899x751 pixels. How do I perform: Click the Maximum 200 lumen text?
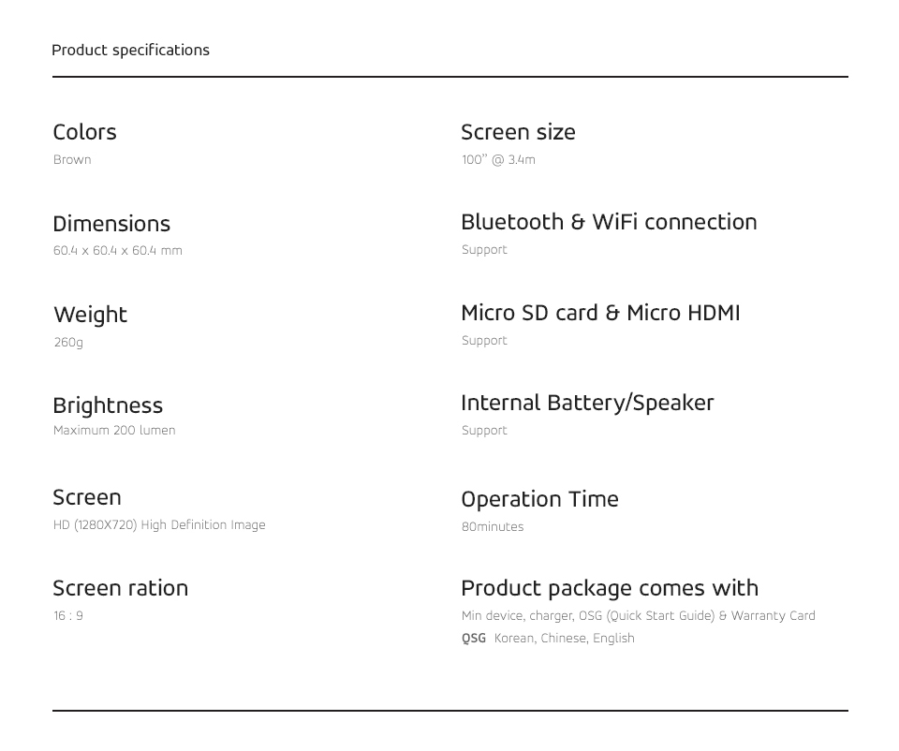[114, 431]
